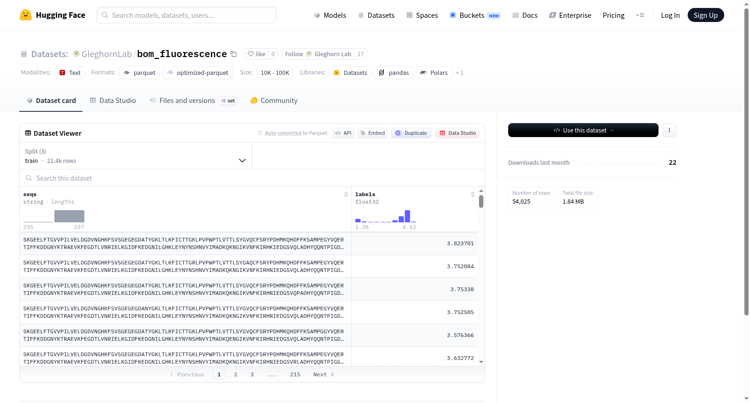This screenshot has height=403, width=750.
Task: Copy dataset name with the copy icon
Action: tap(233, 54)
